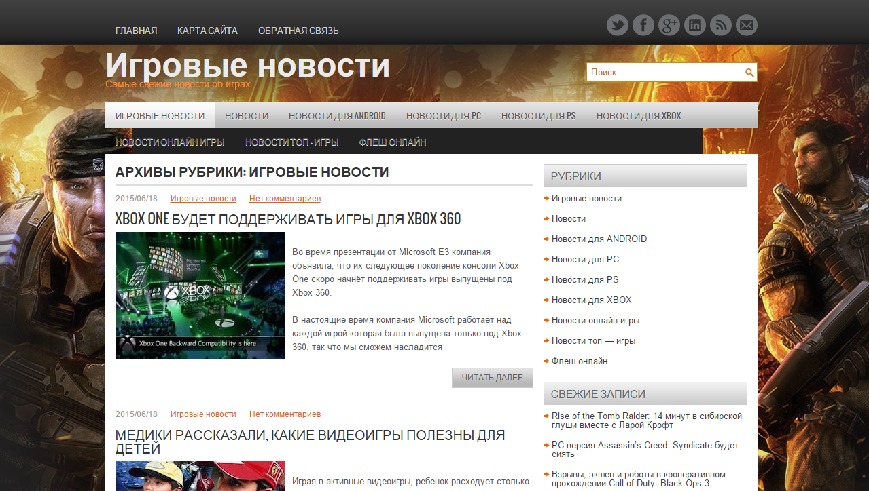
Task: Open the email envelope icon
Action: (747, 26)
